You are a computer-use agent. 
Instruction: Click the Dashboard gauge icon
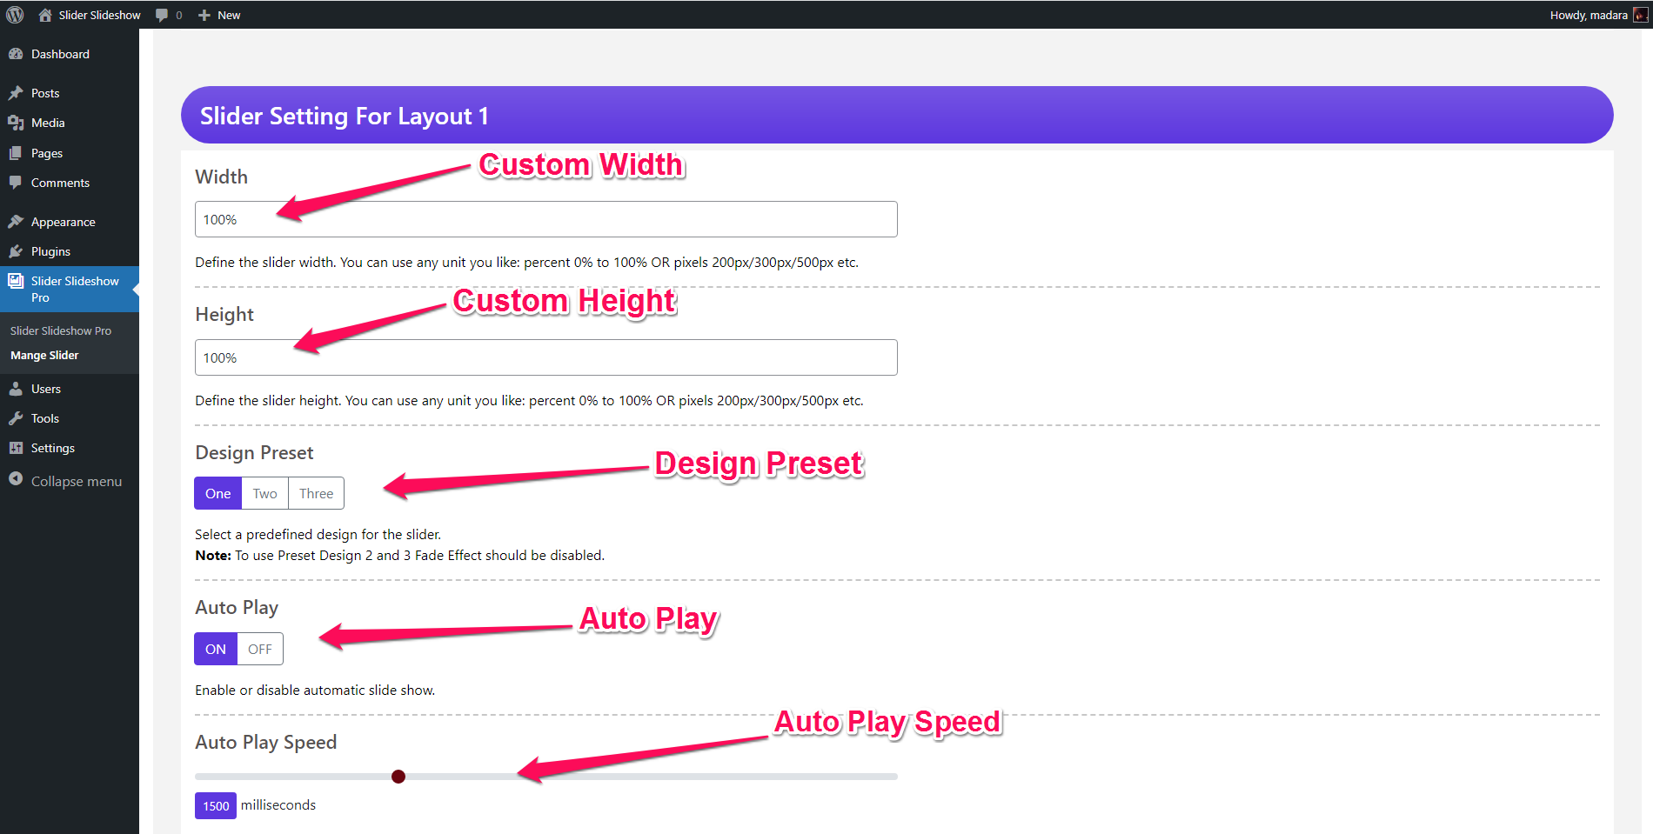point(16,54)
